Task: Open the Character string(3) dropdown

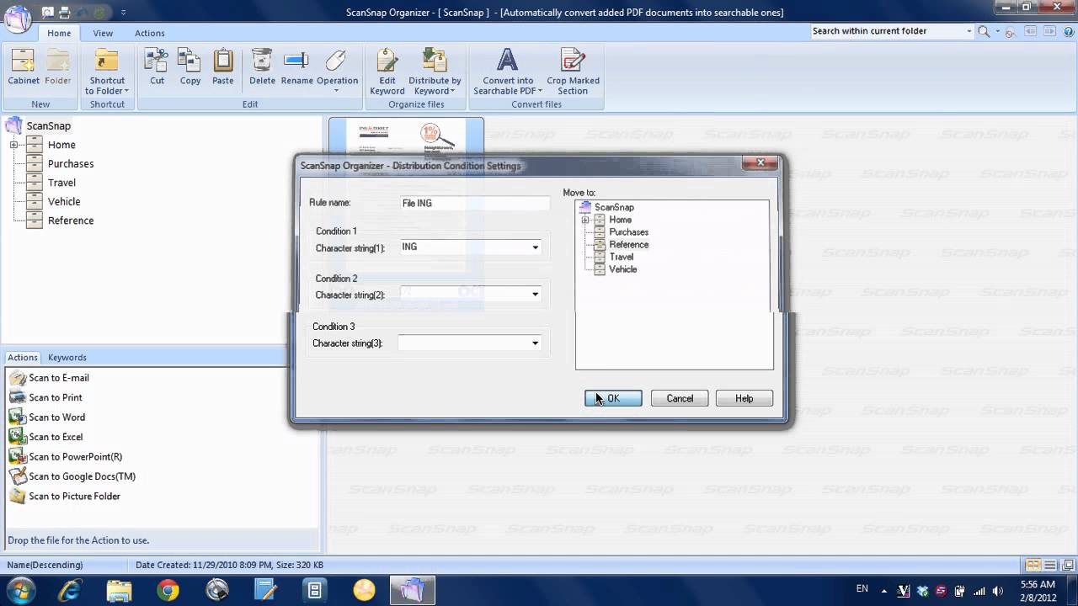Action: (x=535, y=343)
